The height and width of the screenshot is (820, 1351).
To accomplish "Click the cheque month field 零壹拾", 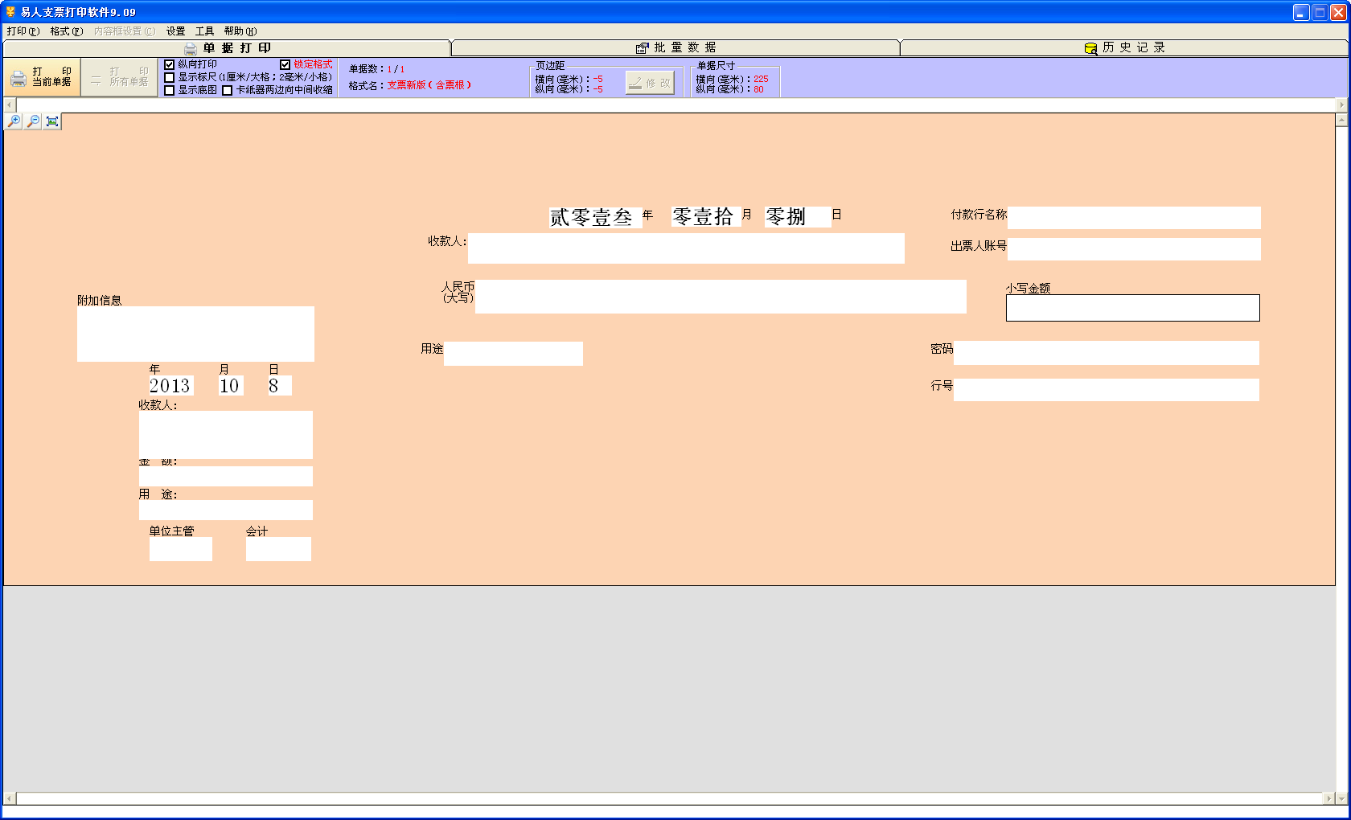I will point(706,217).
